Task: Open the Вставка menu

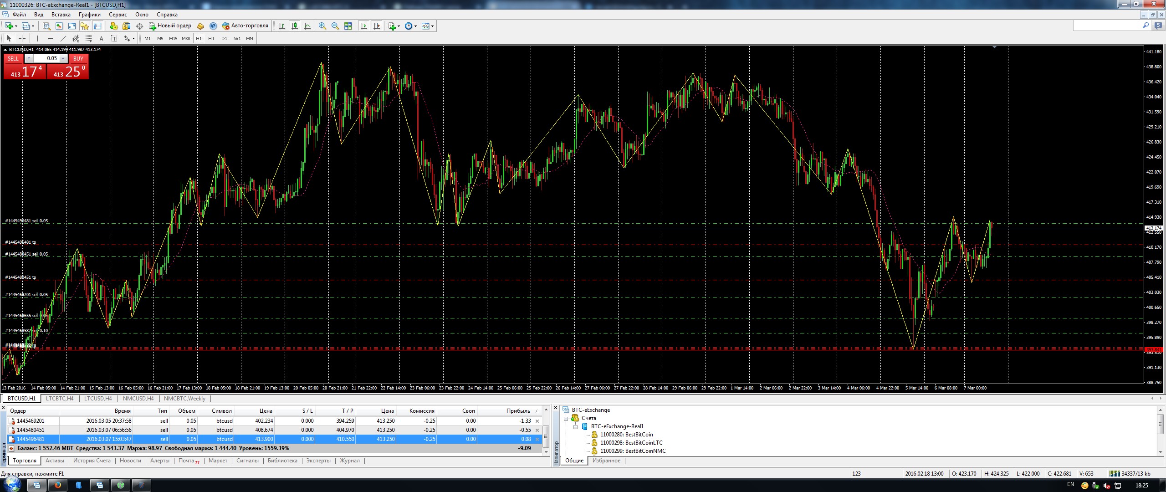Action: pyautogui.click(x=61, y=15)
